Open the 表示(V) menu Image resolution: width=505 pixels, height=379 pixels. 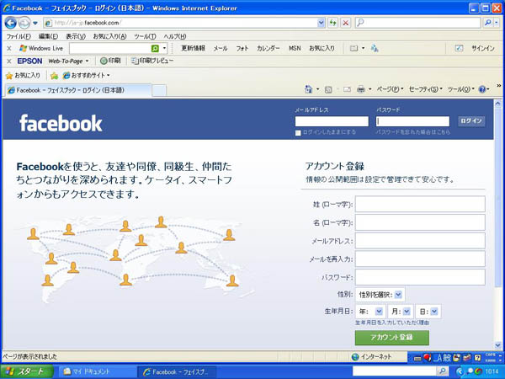76,36
